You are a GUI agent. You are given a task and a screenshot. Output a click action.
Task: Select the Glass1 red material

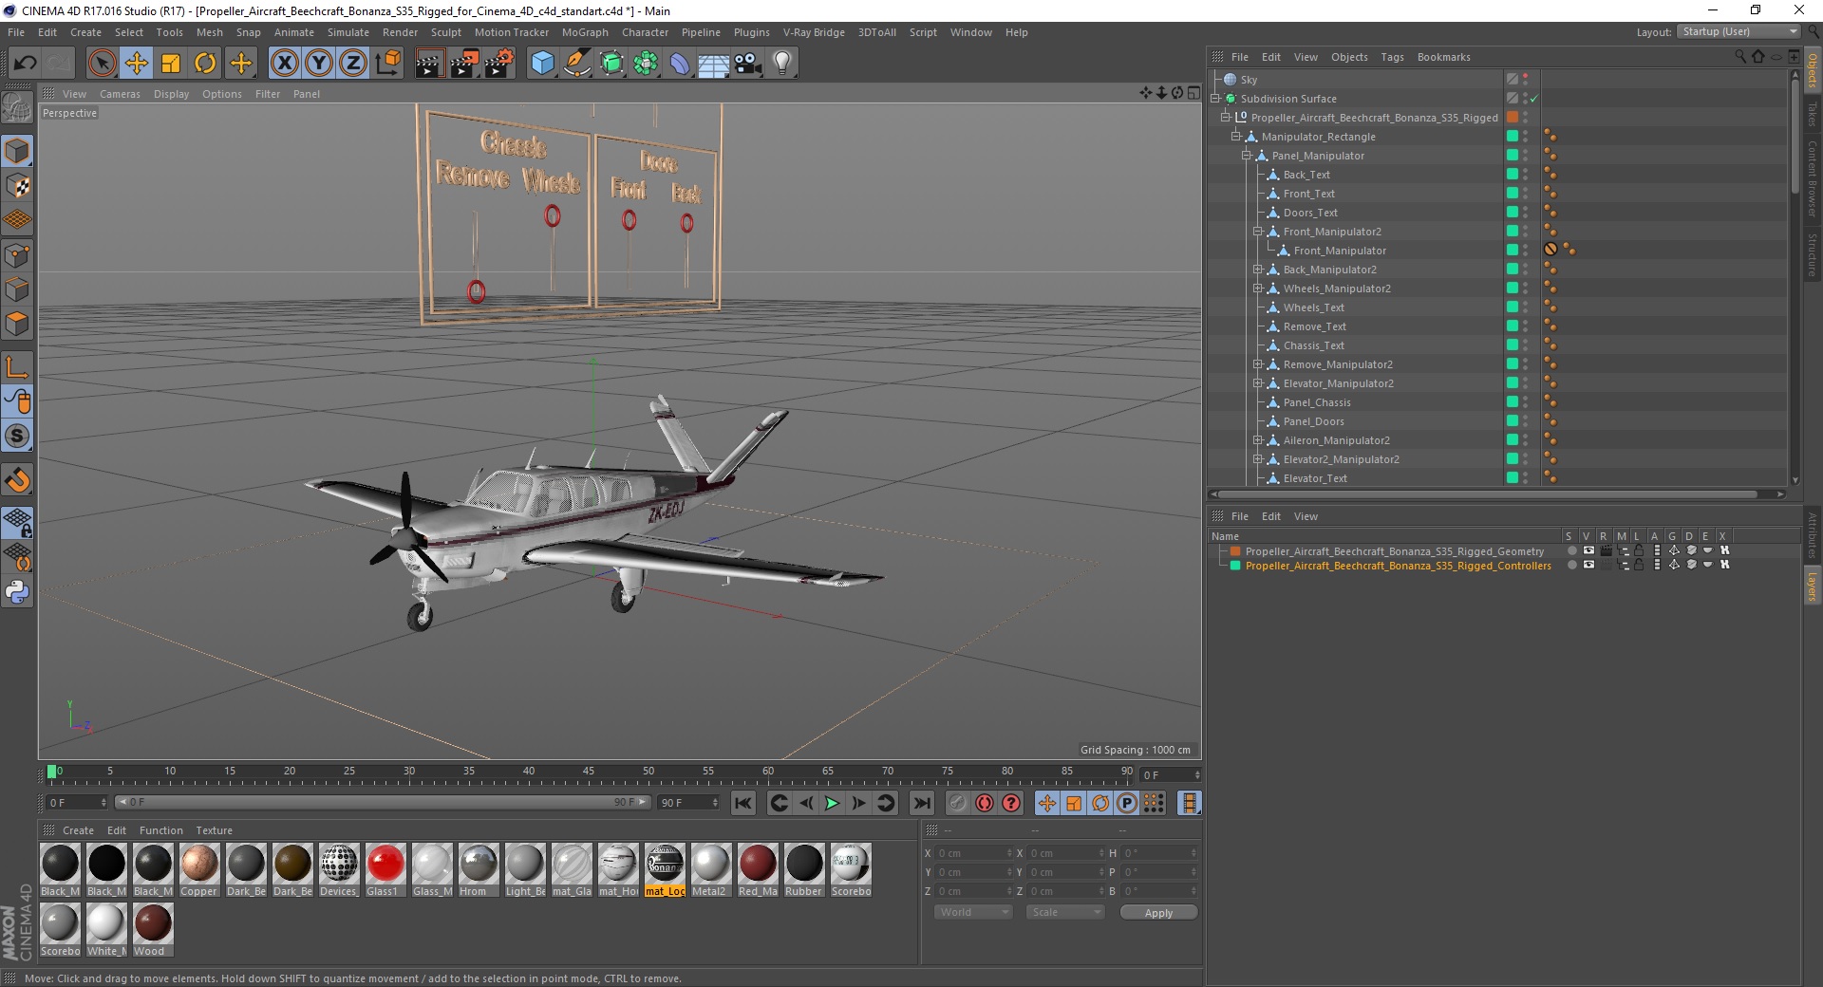click(385, 869)
